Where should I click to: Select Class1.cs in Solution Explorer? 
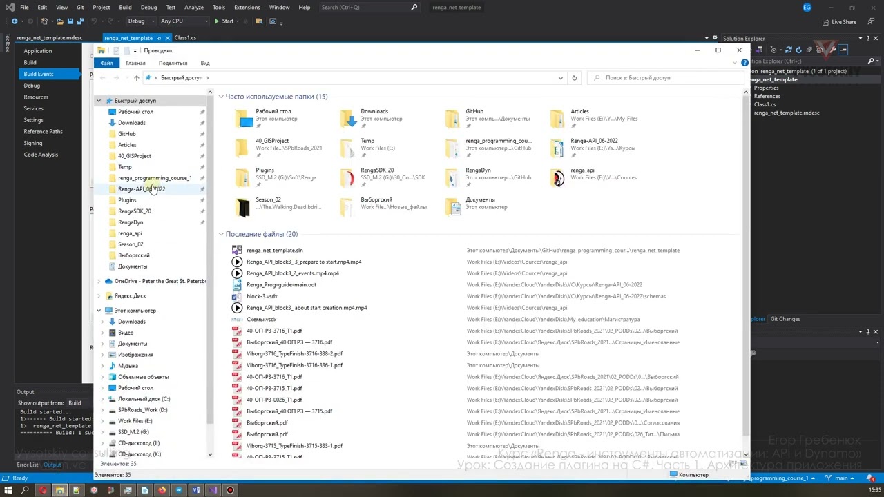pyautogui.click(x=765, y=104)
